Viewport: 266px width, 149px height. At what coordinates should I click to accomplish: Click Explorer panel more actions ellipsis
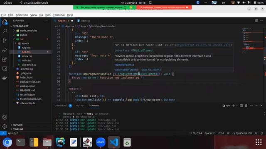[x=47, y=21]
